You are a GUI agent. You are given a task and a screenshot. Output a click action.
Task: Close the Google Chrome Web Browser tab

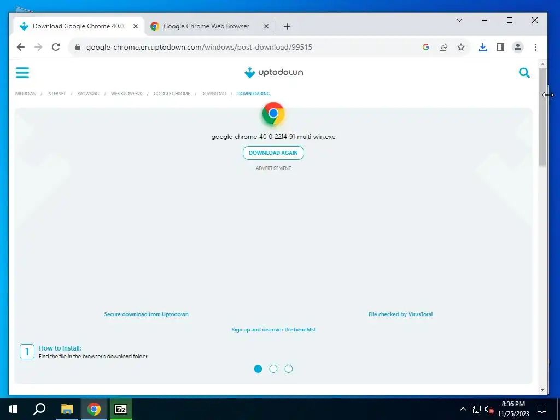[x=266, y=26]
